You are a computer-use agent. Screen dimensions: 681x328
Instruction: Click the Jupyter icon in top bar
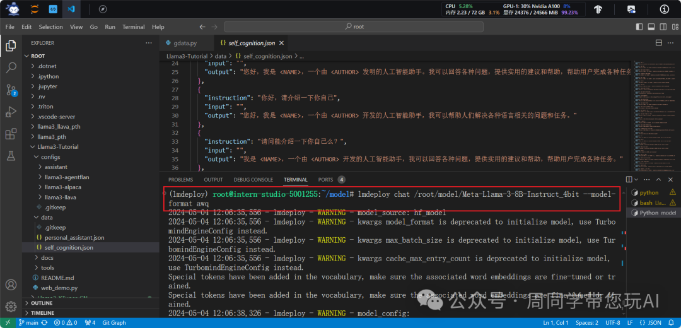pyautogui.click(x=34, y=9)
